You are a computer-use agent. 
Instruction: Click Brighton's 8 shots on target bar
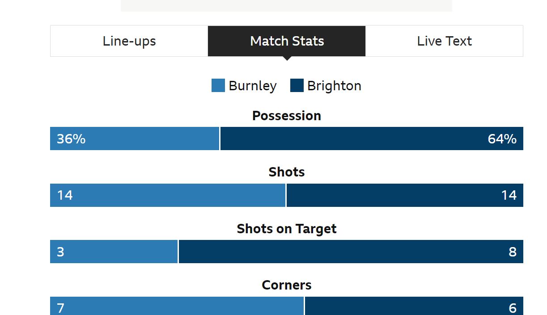tap(351, 252)
